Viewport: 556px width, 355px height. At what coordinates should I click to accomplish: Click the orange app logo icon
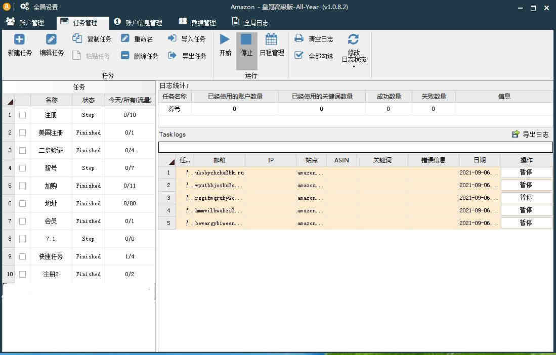[7, 7]
